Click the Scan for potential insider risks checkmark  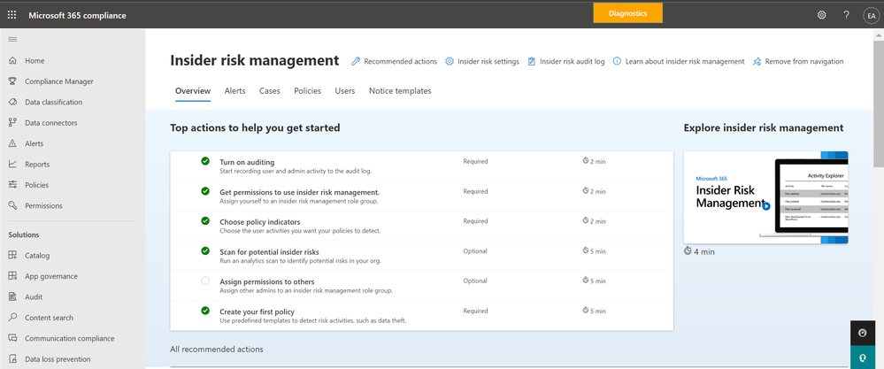(x=205, y=250)
